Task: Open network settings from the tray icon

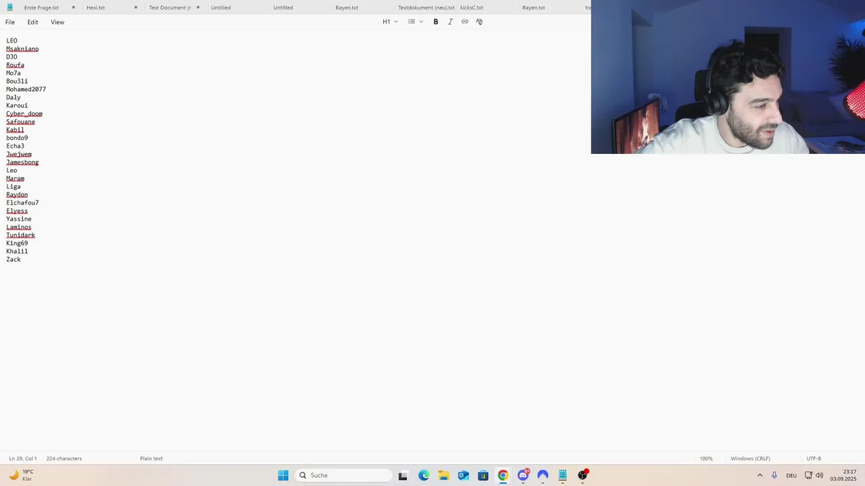Action: pos(808,475)
